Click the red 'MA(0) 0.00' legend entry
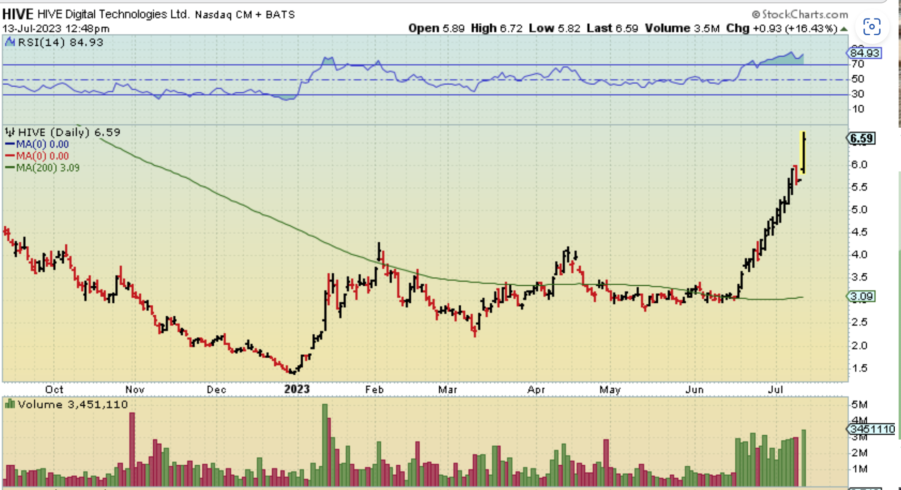This screenshot has height=490, width=901. tap(37, 156)
